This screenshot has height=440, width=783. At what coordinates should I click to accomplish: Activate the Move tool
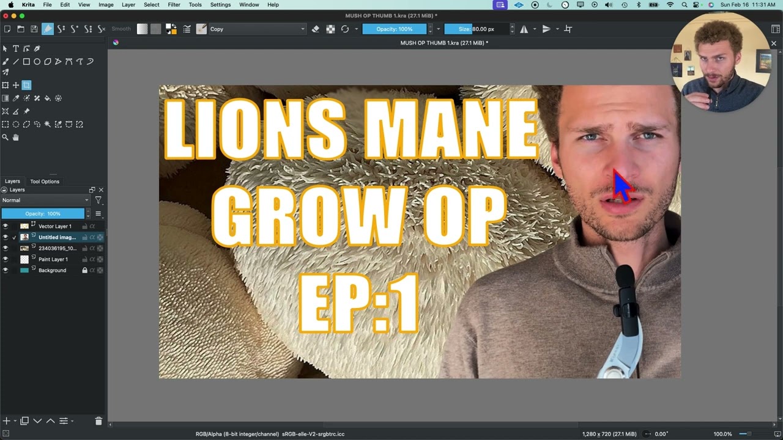pyautogui.click(x=16, y=85)
